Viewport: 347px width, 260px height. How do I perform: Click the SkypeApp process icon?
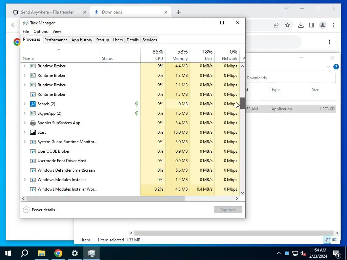click(33, 113)
